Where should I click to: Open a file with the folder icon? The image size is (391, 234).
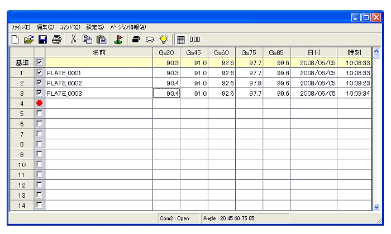pyautogui.click(x=28, y=40)
